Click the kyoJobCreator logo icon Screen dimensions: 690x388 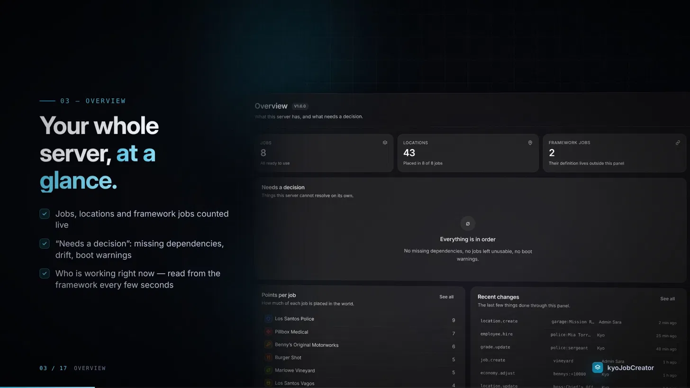[598, 368]
